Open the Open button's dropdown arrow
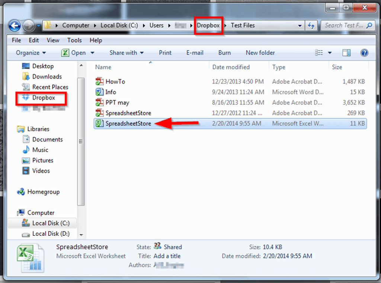The width and height of the screenshot is (381, 283). pyautogui.click(x=92, y=52)
